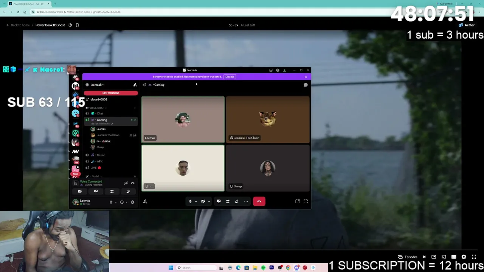
Task: Disconnect with the red hang-up button
Action: point(259,201)
